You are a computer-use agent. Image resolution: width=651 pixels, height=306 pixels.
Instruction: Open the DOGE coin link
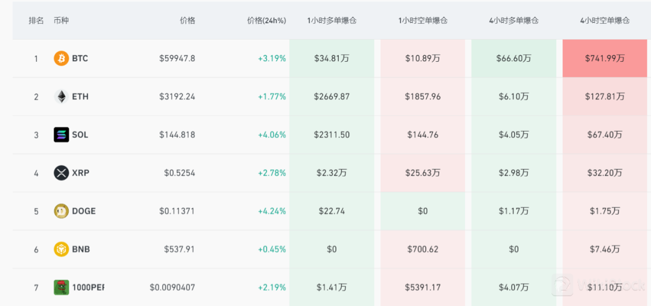tap(84, 211)
